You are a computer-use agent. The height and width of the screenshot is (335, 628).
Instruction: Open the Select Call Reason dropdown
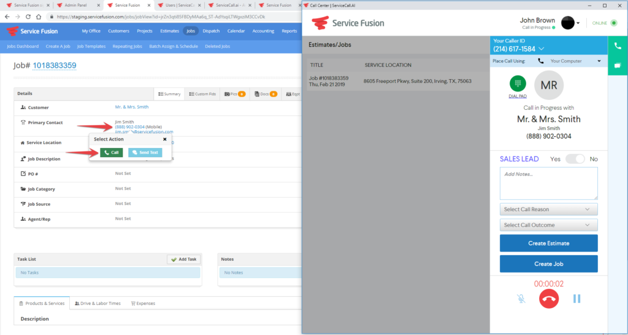pyautogui.click(x=549, y=209)
